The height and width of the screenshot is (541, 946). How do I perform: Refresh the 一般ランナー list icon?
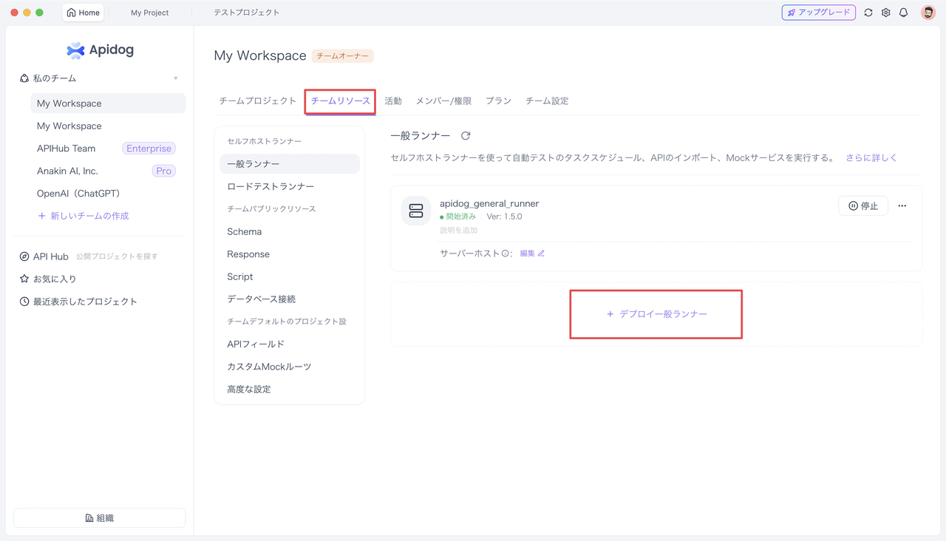click(x=466, y=136)
